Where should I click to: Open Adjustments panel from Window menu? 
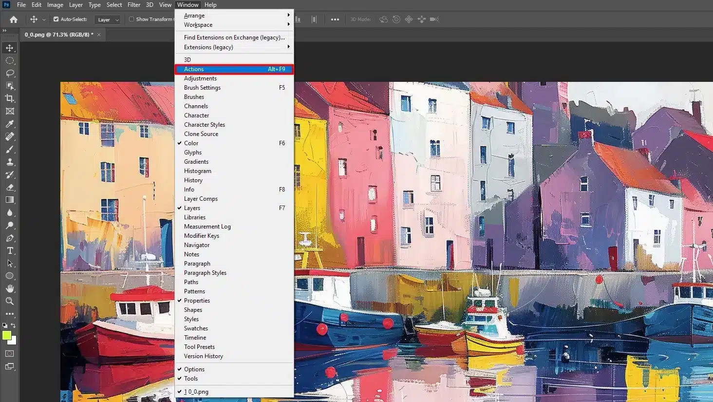pyautogui.click(x=234, y=78)
